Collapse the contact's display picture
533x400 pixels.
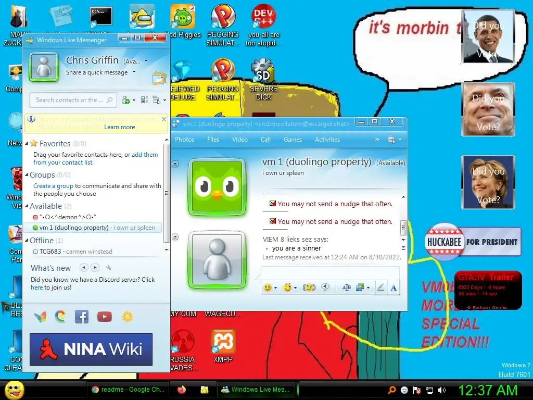(x=175, y=164)
